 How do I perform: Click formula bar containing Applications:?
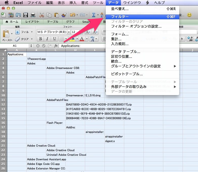coord(83,46)
